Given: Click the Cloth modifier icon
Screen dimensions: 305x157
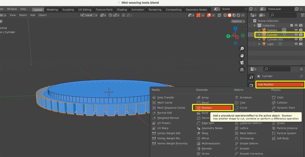Looking at the screenshot, I should tap(274, 98).
